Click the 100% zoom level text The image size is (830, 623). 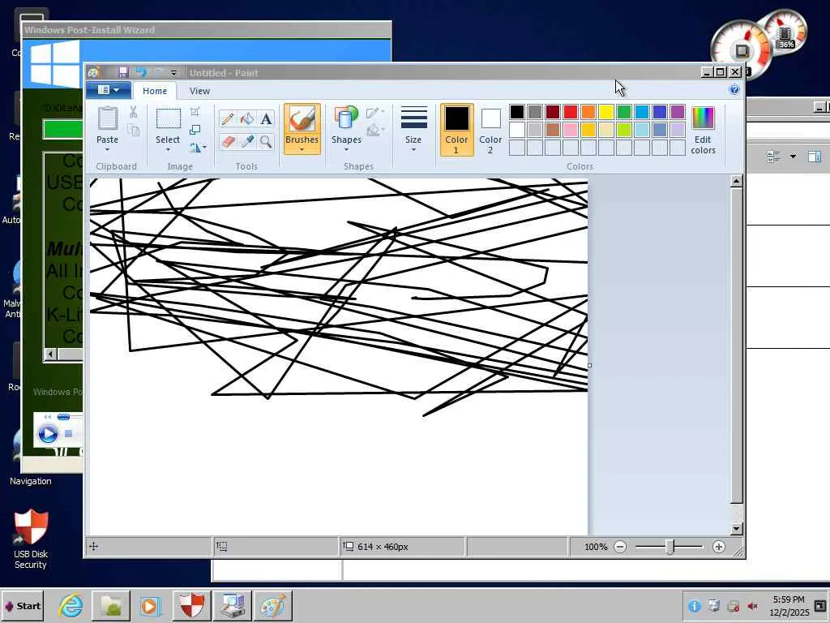(596, 547)
